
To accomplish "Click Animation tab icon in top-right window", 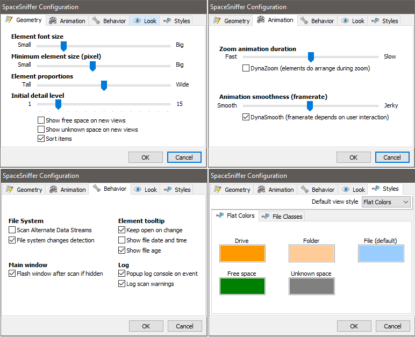I will [261, 19].
